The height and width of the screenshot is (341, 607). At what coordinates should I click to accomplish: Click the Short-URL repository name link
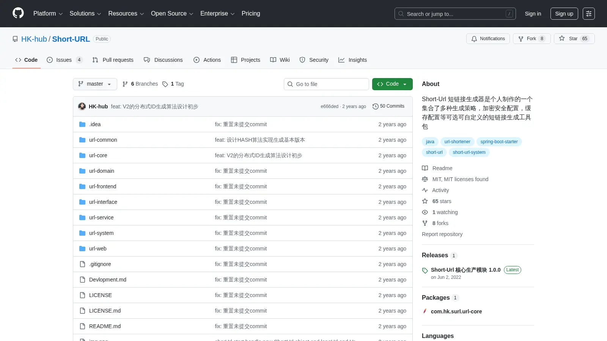coord(71,39)
